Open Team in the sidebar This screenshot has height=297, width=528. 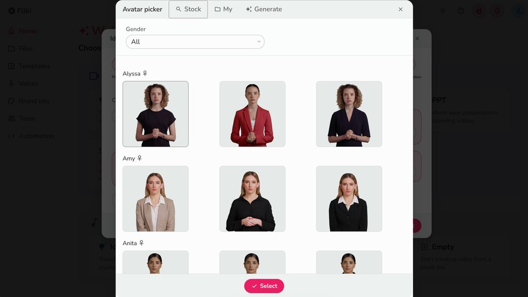point(21,119)
